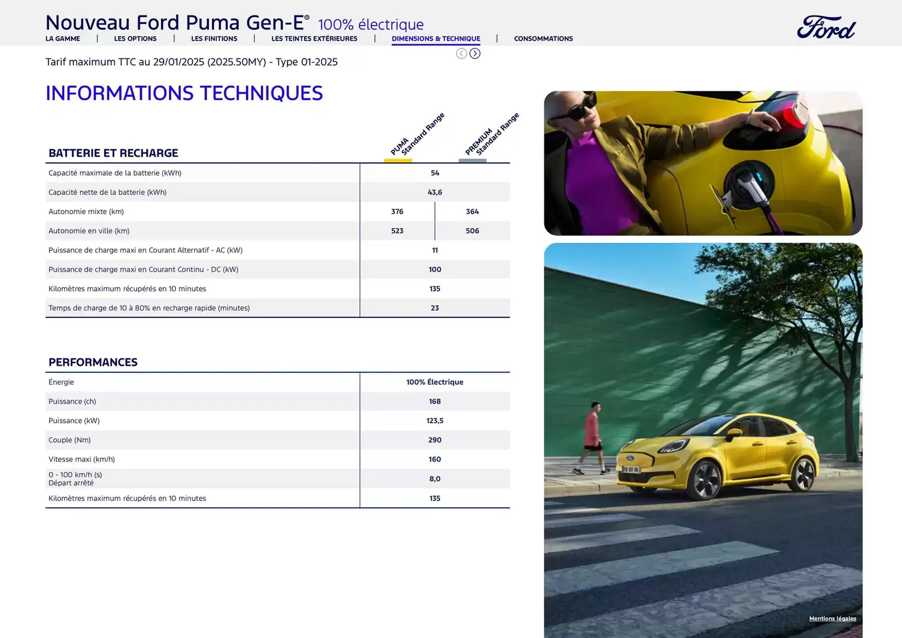Screen dimensions: 902x638
Task: Go to Les Finitions section
Action: click(214, 39)
